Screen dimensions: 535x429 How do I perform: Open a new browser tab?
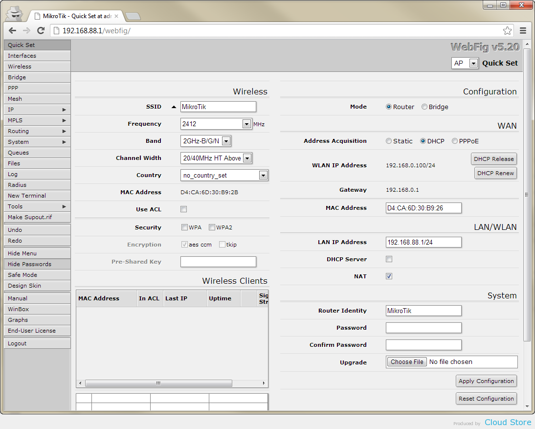(133, 16)
